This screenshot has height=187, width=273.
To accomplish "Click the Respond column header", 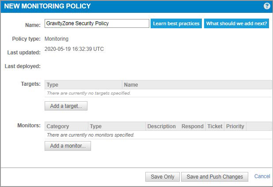I will point(193,126).
